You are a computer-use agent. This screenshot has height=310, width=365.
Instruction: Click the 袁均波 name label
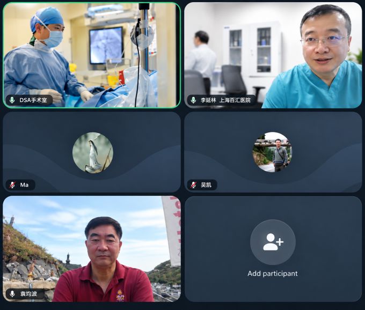28,294
